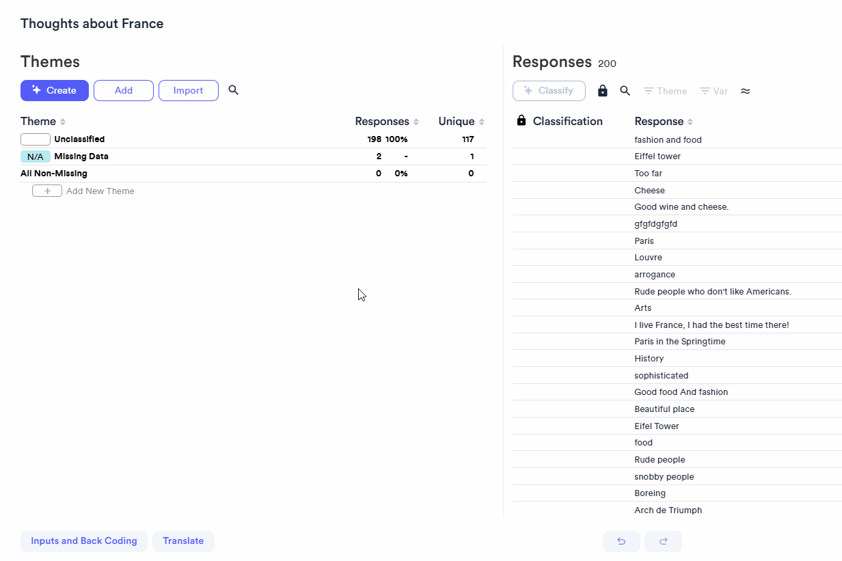Click the Add New Theme input text

(x=100, y=191)
